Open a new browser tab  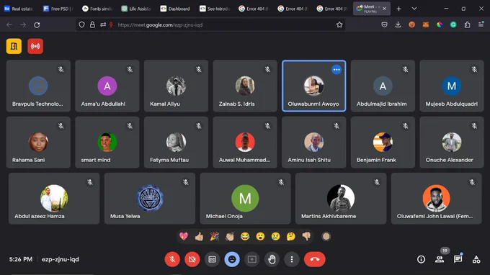pos(398,9)
